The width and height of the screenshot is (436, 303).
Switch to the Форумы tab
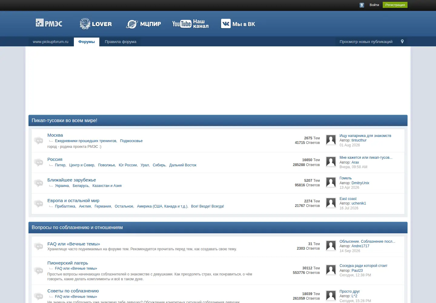pyautogui.click(x=87, y=42)
